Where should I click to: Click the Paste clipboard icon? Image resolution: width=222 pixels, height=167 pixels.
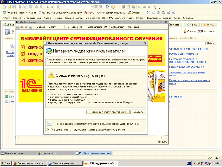(x=30, y=7)
